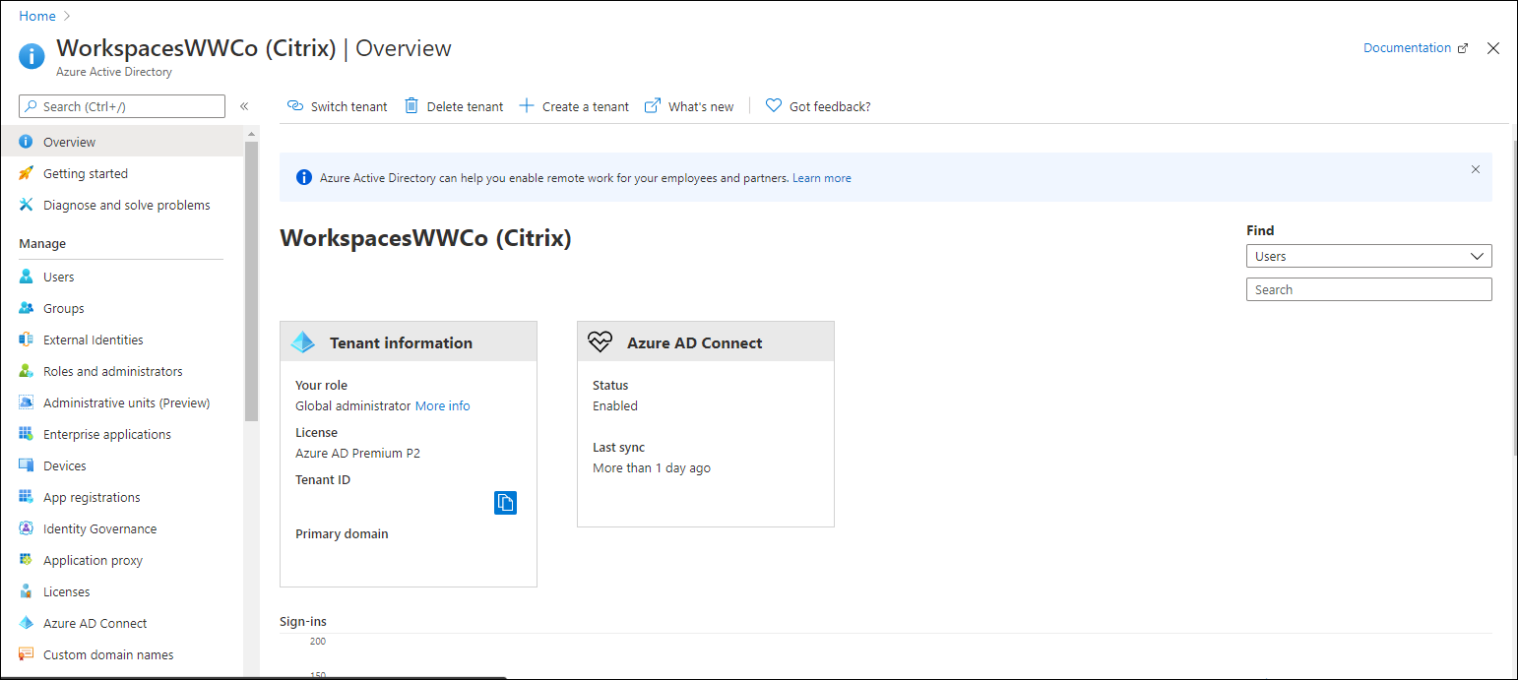Click the Learn more link in banner
This screenshot has width=1518, height=680.
pos(821,179)
